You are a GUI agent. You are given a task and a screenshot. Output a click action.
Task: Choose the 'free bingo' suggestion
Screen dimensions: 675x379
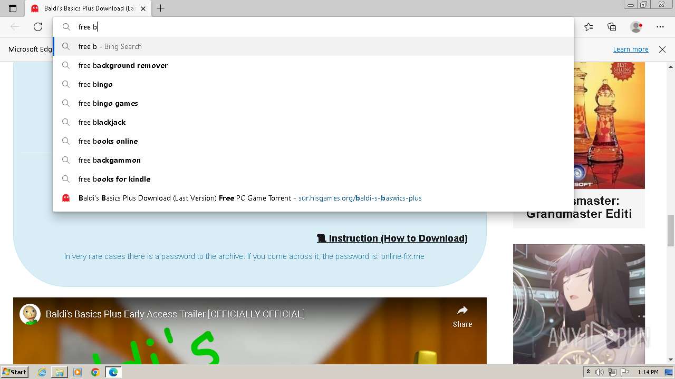tap(313, 84)
